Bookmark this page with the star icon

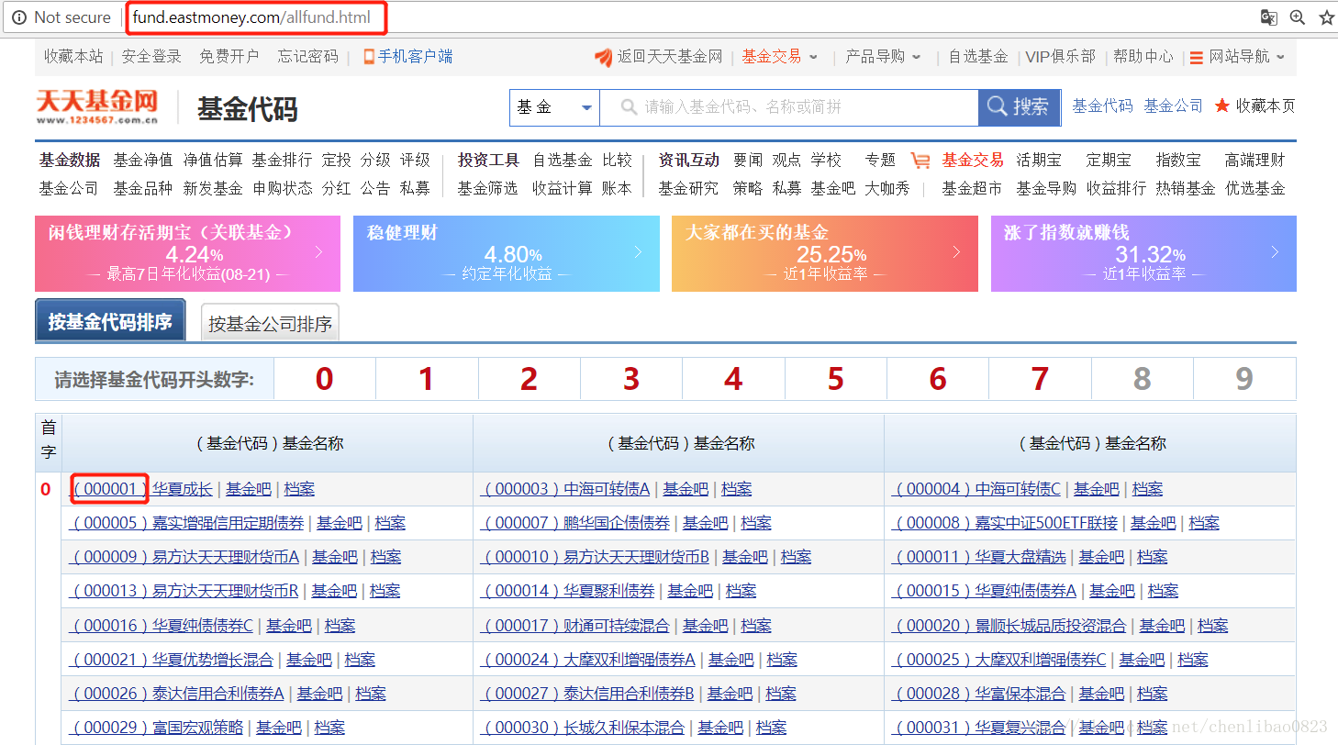(x=1327, y=17)
